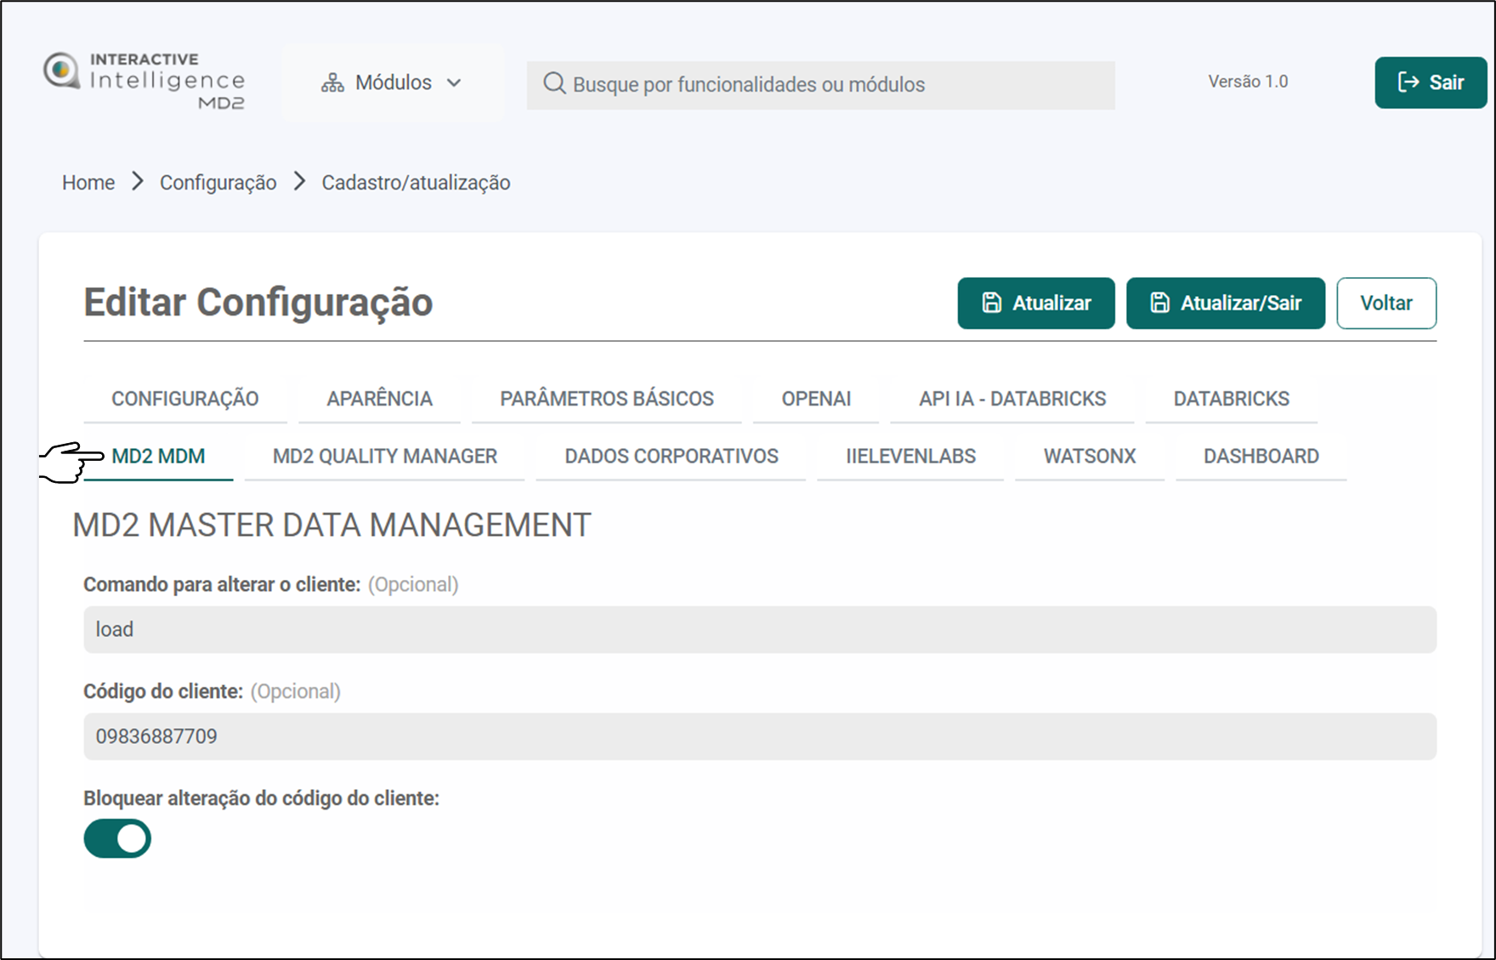This screenshot has width=1496, height=960.
Task: Open the CONFIGURAÇÃO tab
Action: (184, 399)
